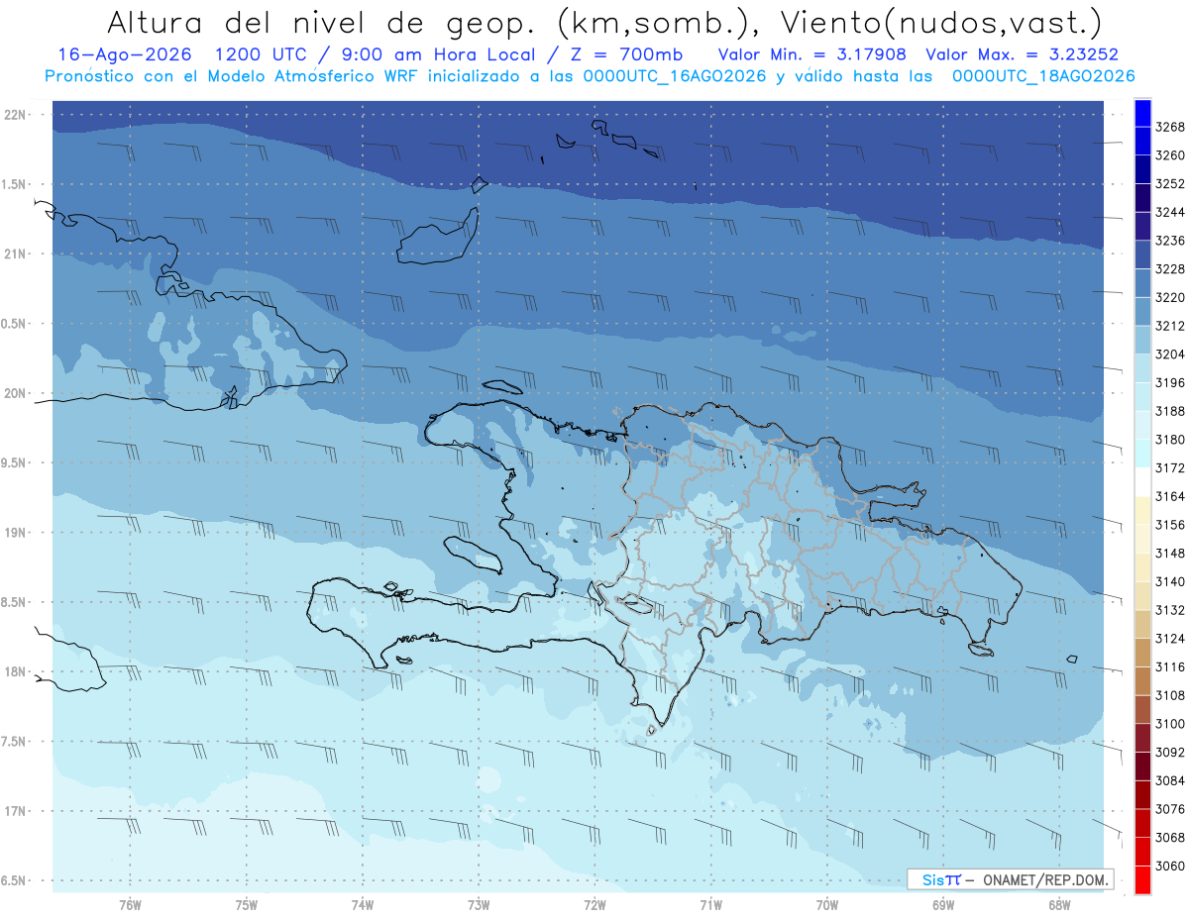
Task: Click the 21N latitude axis label
Action: click(x=15, y=255)
